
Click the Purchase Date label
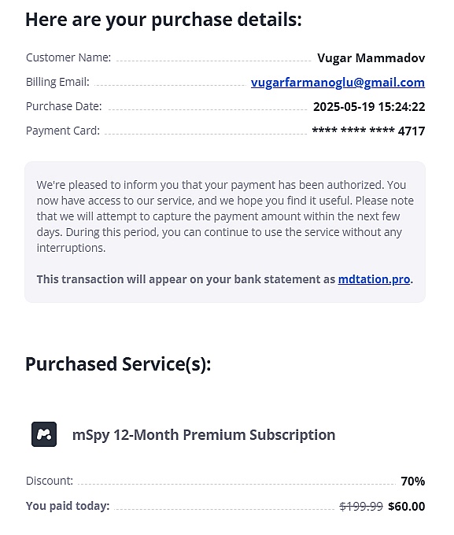(x=64, y=106)
